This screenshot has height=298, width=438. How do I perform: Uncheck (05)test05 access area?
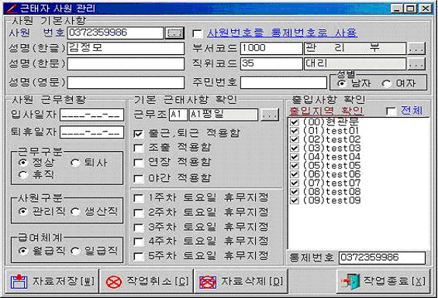[295, 166]
